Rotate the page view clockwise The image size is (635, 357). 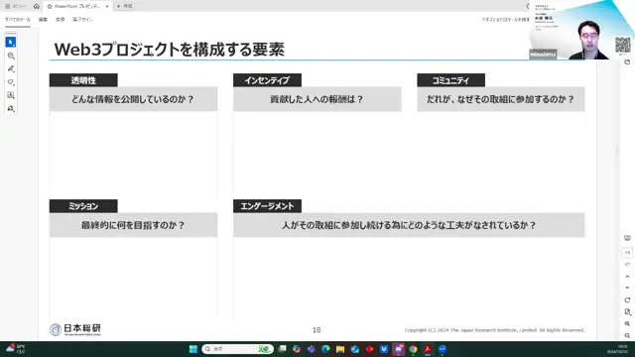627,300
